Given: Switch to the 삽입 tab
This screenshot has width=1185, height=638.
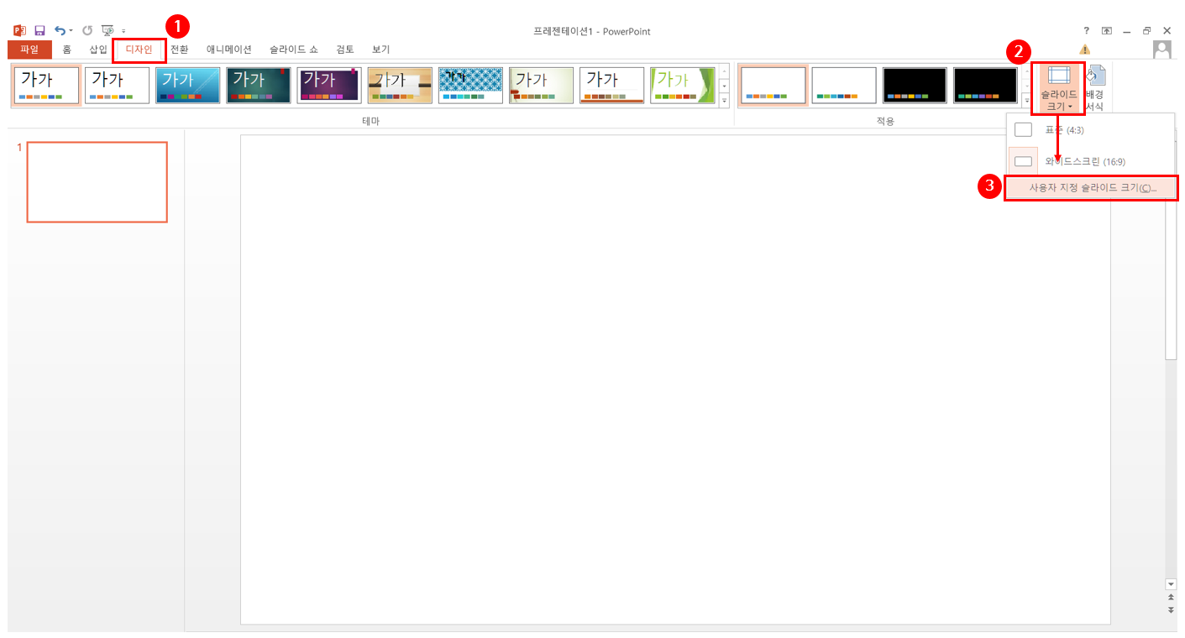Looking at the screenshot, I should pos(99,50).
